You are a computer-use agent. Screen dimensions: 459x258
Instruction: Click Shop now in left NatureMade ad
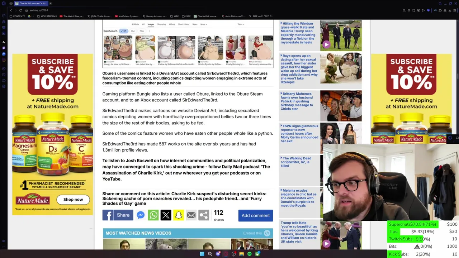(x=73, y=199)
